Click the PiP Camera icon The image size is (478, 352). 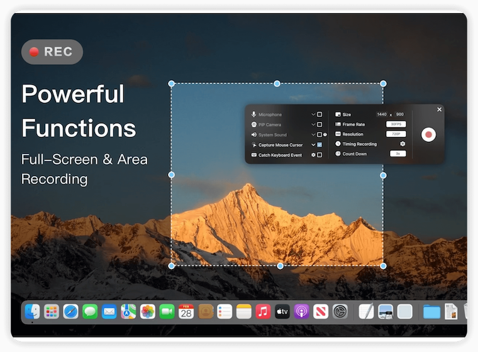[254, 124]
